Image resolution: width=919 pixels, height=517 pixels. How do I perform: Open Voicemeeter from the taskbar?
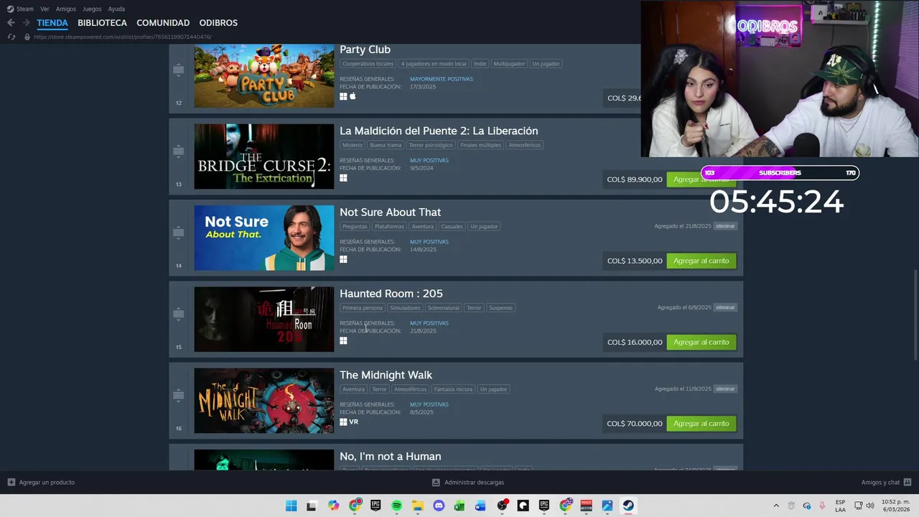(586, 506)
